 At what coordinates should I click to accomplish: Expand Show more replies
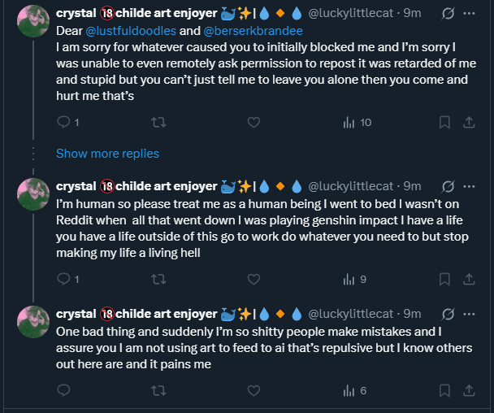107,154
